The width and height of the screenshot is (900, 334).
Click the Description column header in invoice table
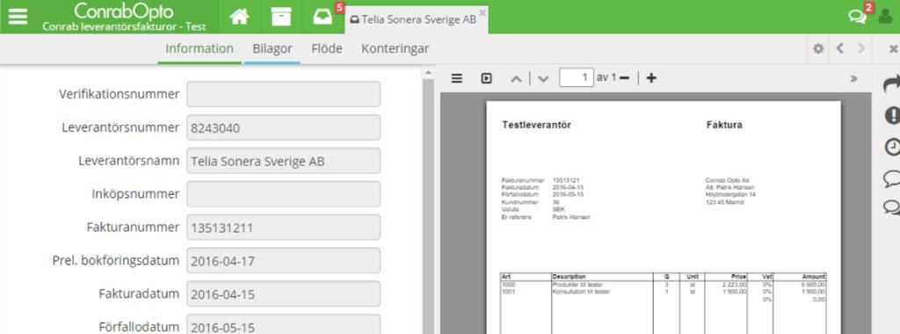[x=569, y=277]
